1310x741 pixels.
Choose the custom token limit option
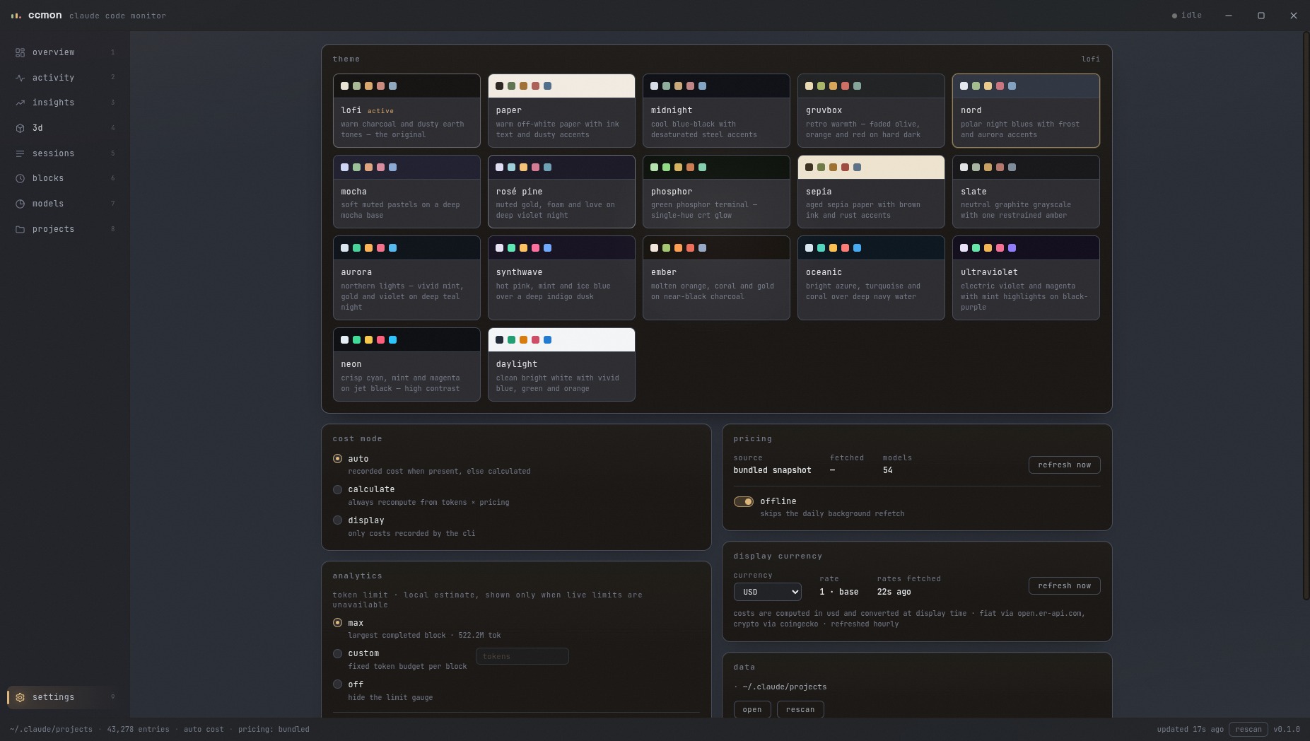coord(337,653)
